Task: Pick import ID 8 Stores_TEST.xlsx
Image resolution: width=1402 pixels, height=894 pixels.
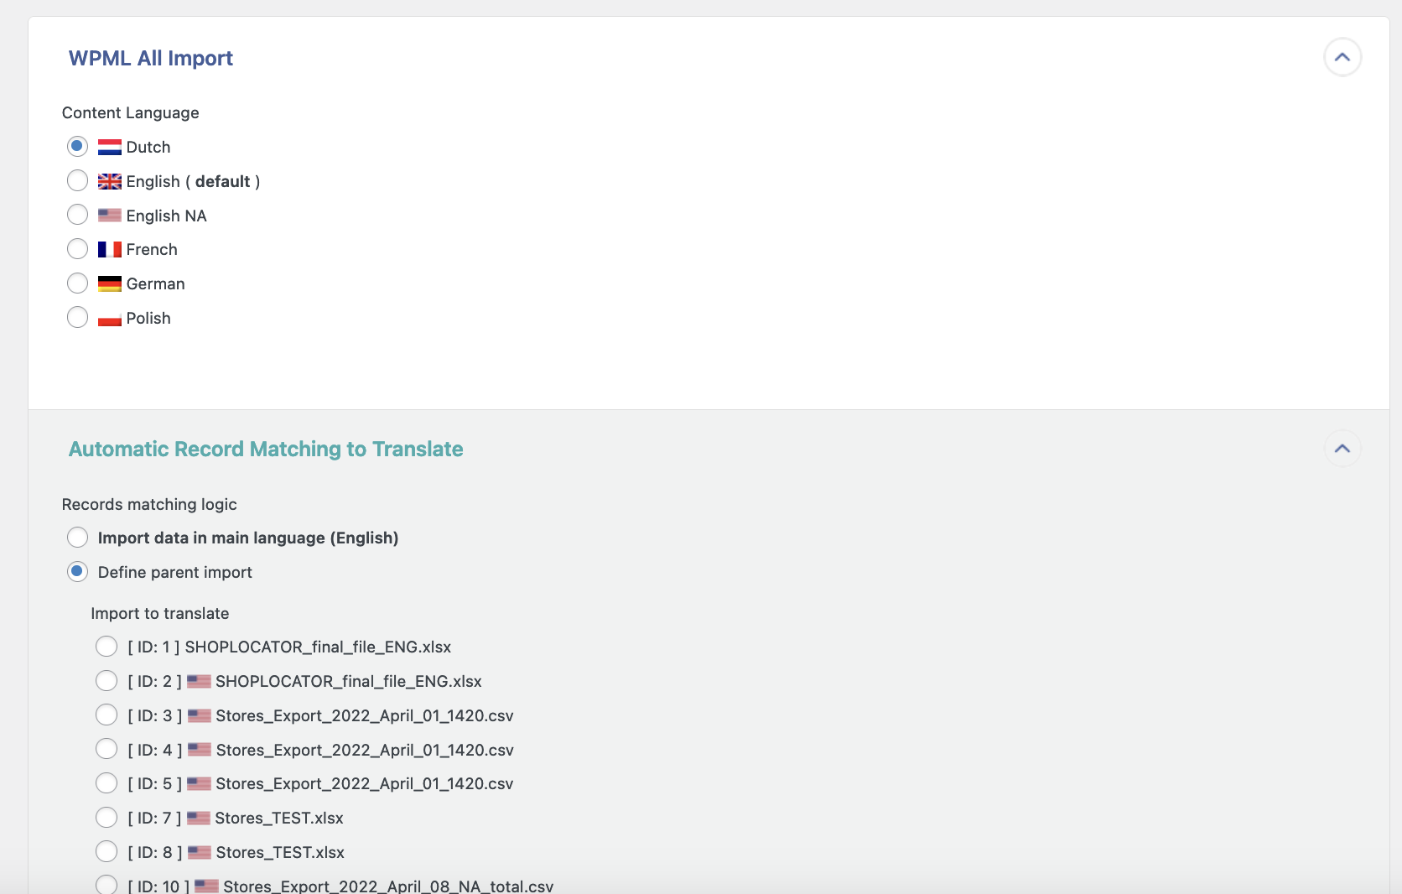Action: pos(106,852)
